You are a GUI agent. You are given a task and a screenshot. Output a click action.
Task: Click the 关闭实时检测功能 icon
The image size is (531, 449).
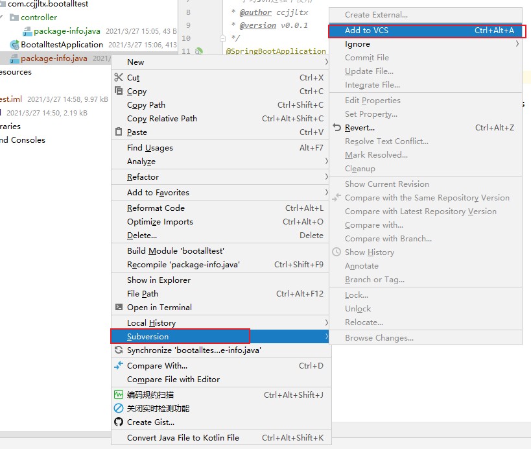point(118,409)
